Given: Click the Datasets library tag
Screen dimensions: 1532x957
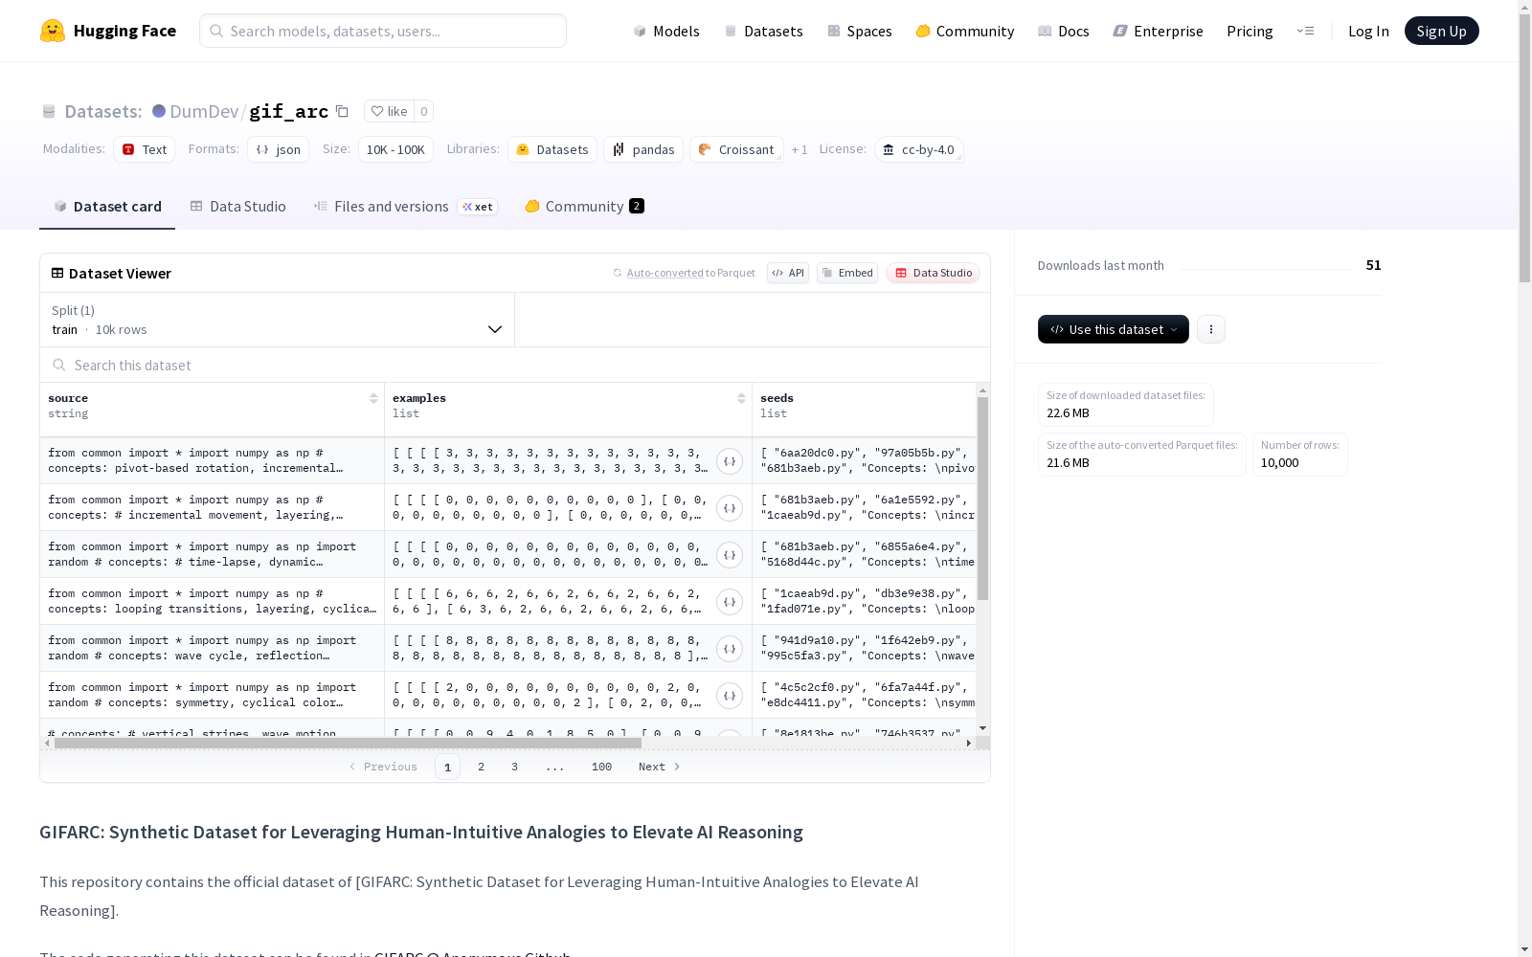Looking at the screenshot, I should click(x=552, y=149).
